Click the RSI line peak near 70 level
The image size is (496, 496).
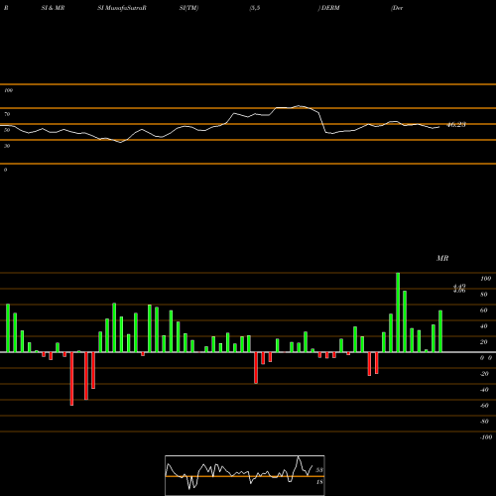[x=299, y=106]
